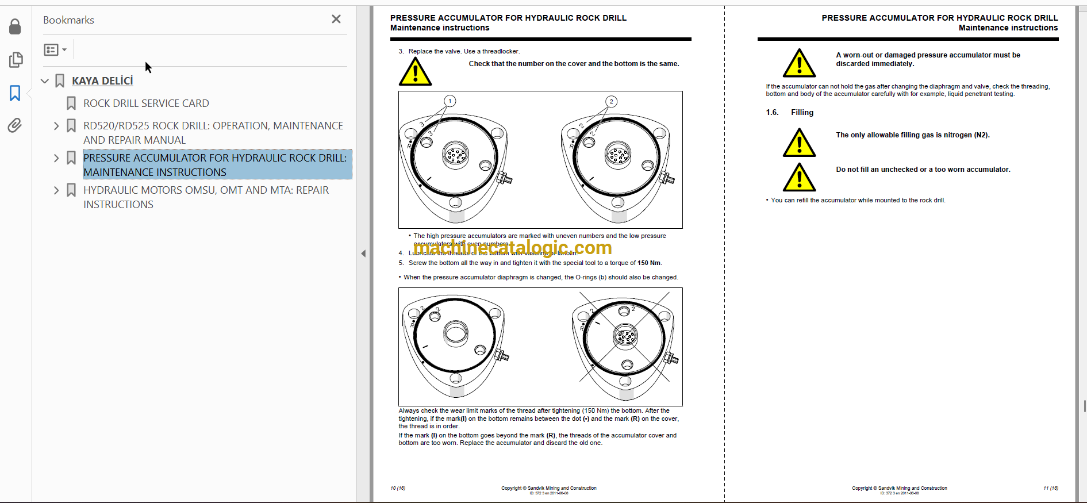The height and width of the screenshot is (503, 1087).
Task: Click the right page header title text
Action: [x=940, y=18]
